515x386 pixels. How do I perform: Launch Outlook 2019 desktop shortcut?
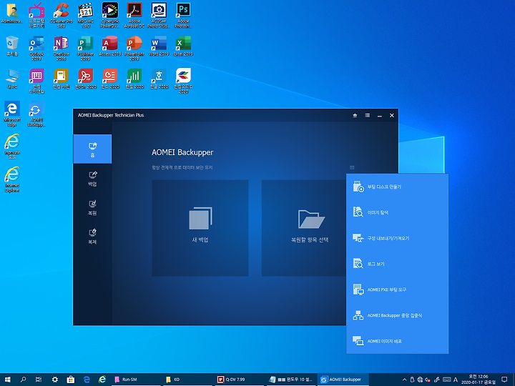pyautogui.click(x=36, y=49)
